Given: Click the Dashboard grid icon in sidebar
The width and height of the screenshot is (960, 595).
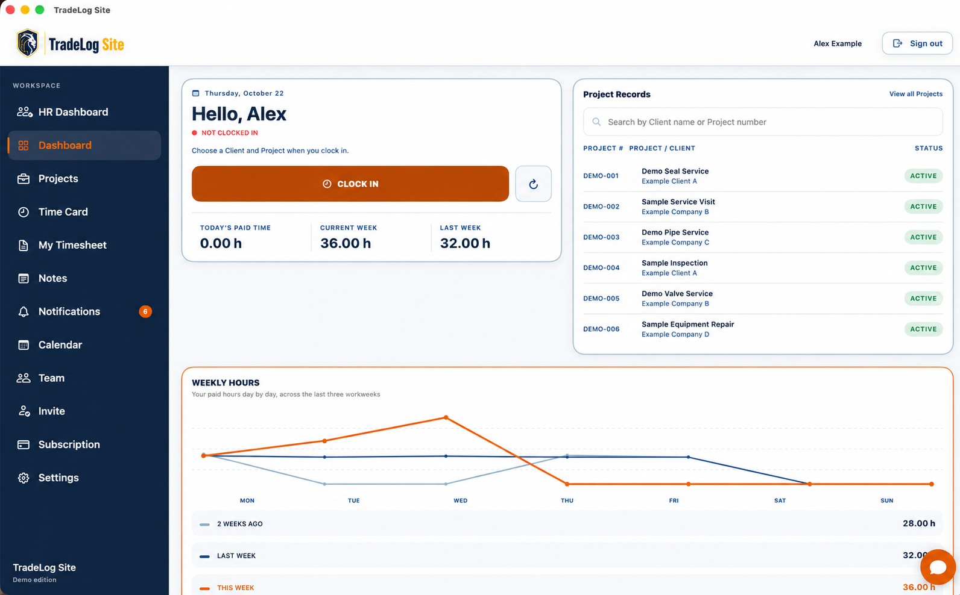Looking at the screenshot, I should tap(24, 145).
